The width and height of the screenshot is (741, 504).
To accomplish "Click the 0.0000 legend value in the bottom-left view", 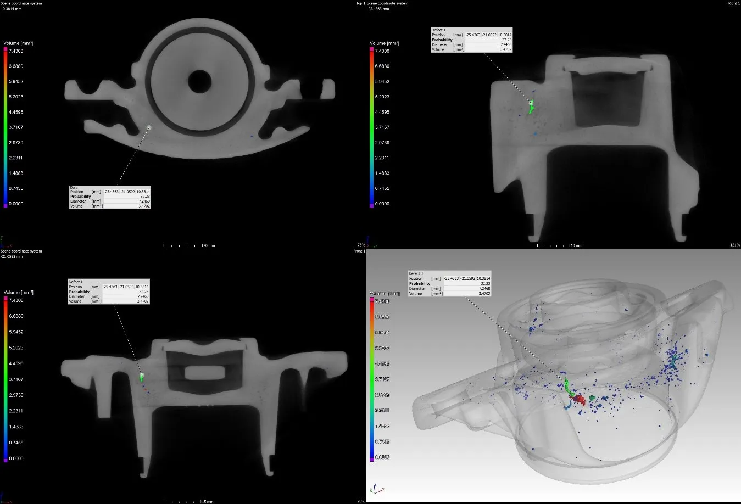I will pos(16,458).
